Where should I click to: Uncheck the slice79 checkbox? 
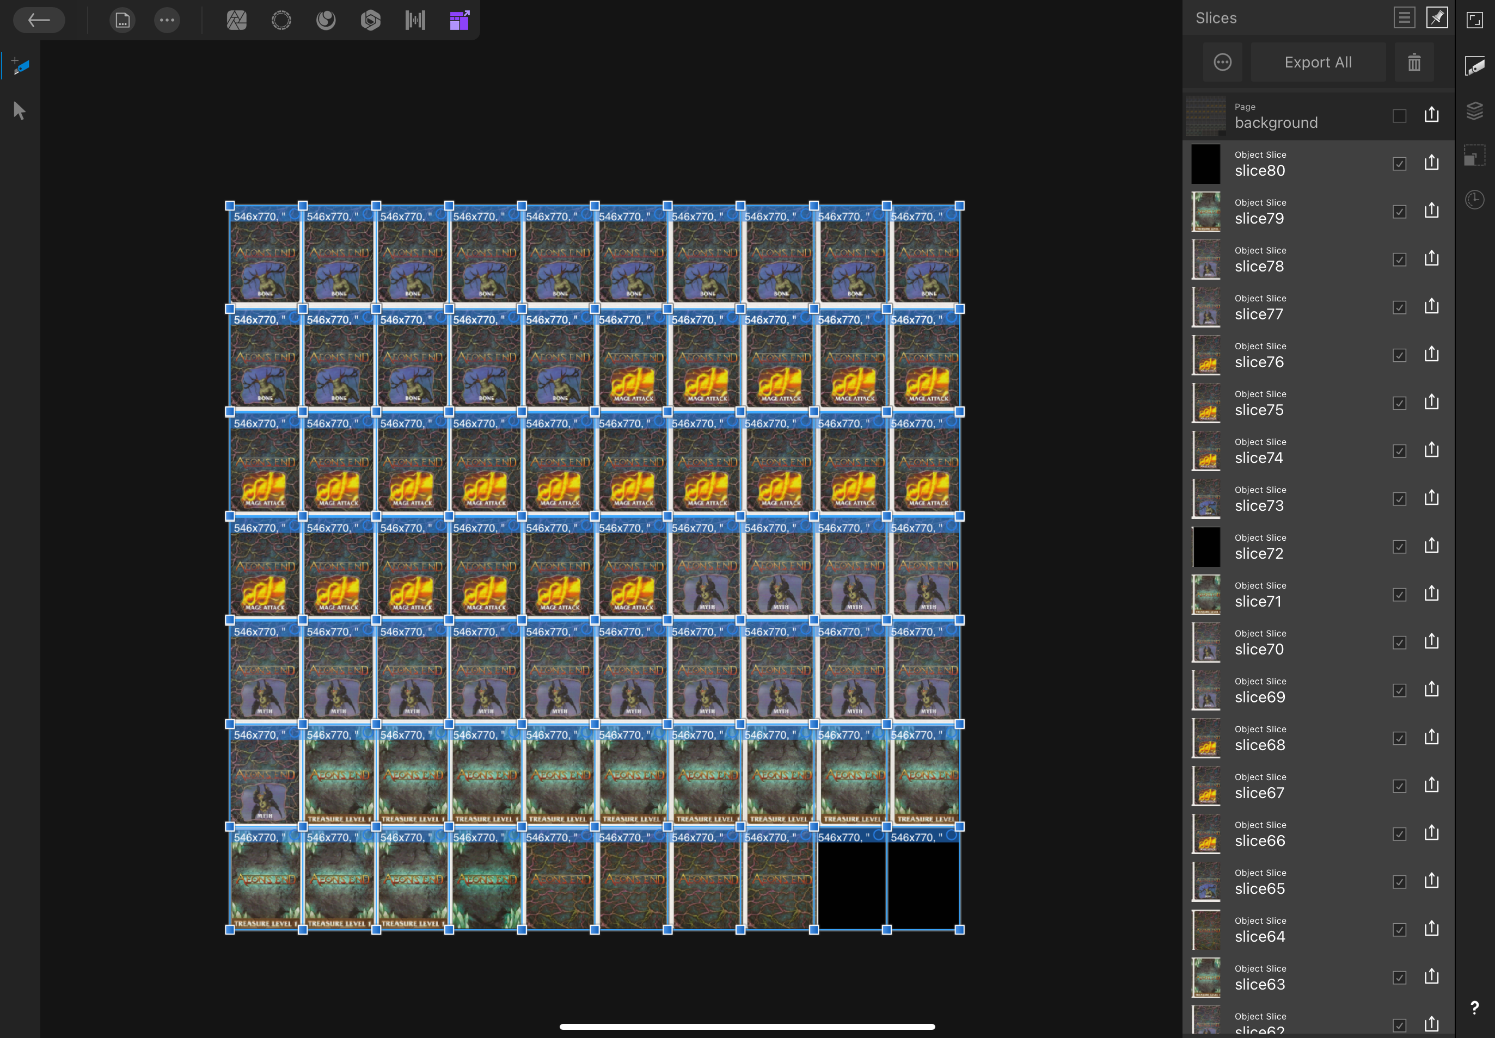click(x=1399, y=212)
